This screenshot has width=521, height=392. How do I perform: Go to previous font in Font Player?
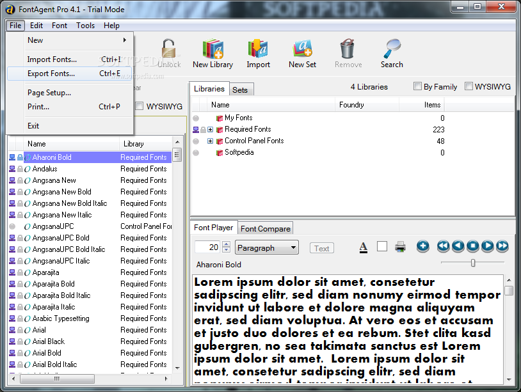tap(458, 246)
